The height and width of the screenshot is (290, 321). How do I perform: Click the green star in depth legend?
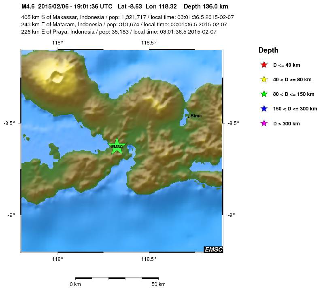tap(264, 94)
